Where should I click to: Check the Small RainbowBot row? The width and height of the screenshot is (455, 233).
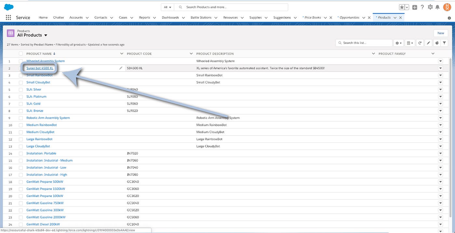[x=21, y=75]
